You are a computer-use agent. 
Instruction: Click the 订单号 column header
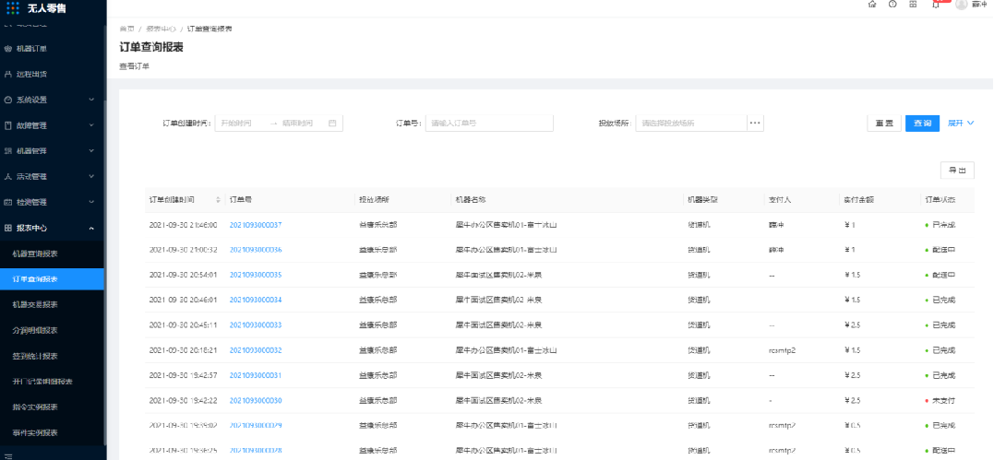pos(241,200)
